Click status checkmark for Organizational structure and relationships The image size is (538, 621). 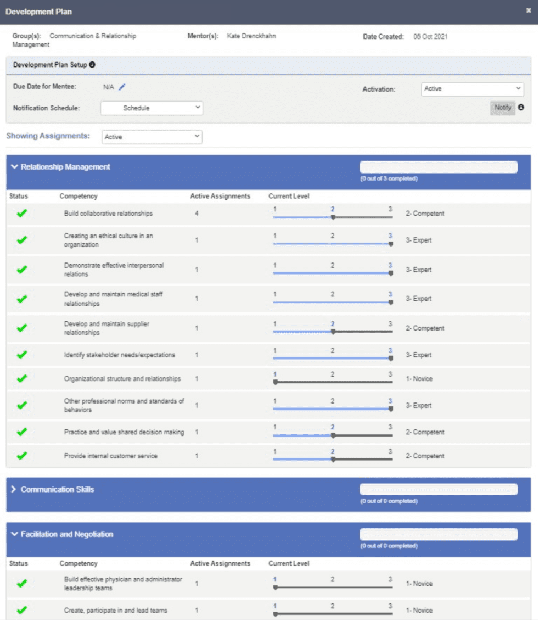pyautogui.click(x=22, y=379)
